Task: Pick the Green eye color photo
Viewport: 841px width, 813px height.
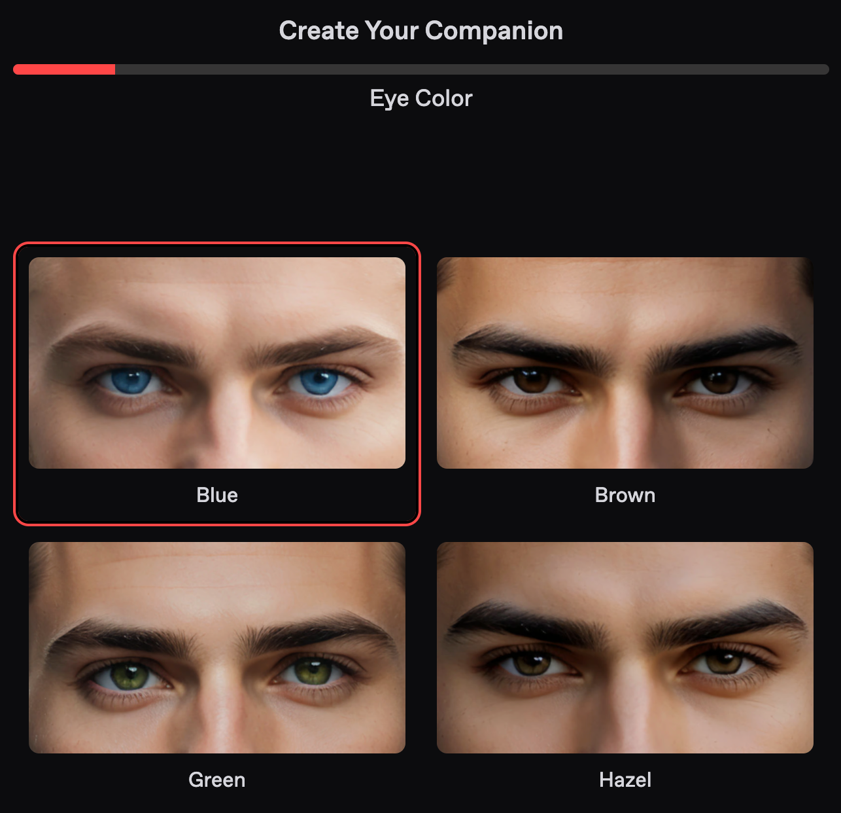Action: pos(217,647)
